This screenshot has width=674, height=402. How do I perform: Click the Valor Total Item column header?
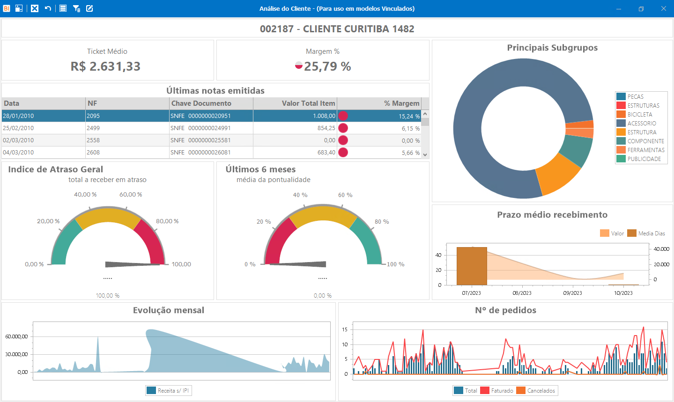click(x=295, y=103)
